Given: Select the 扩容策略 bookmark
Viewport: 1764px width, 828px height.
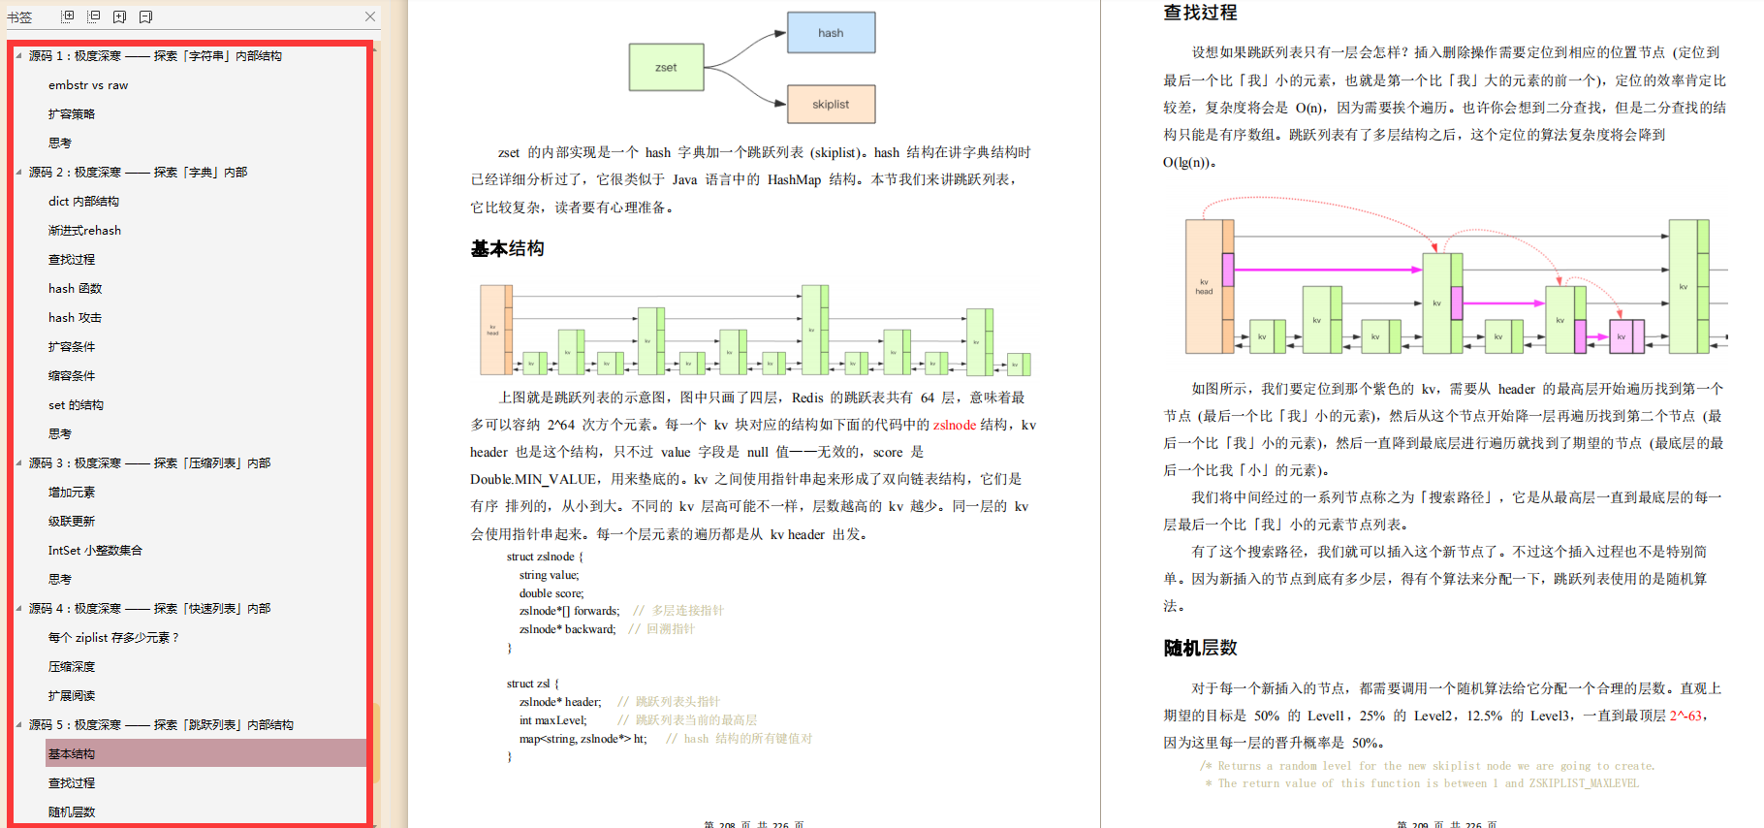Looking at the screenshot, I should (72, 114).
